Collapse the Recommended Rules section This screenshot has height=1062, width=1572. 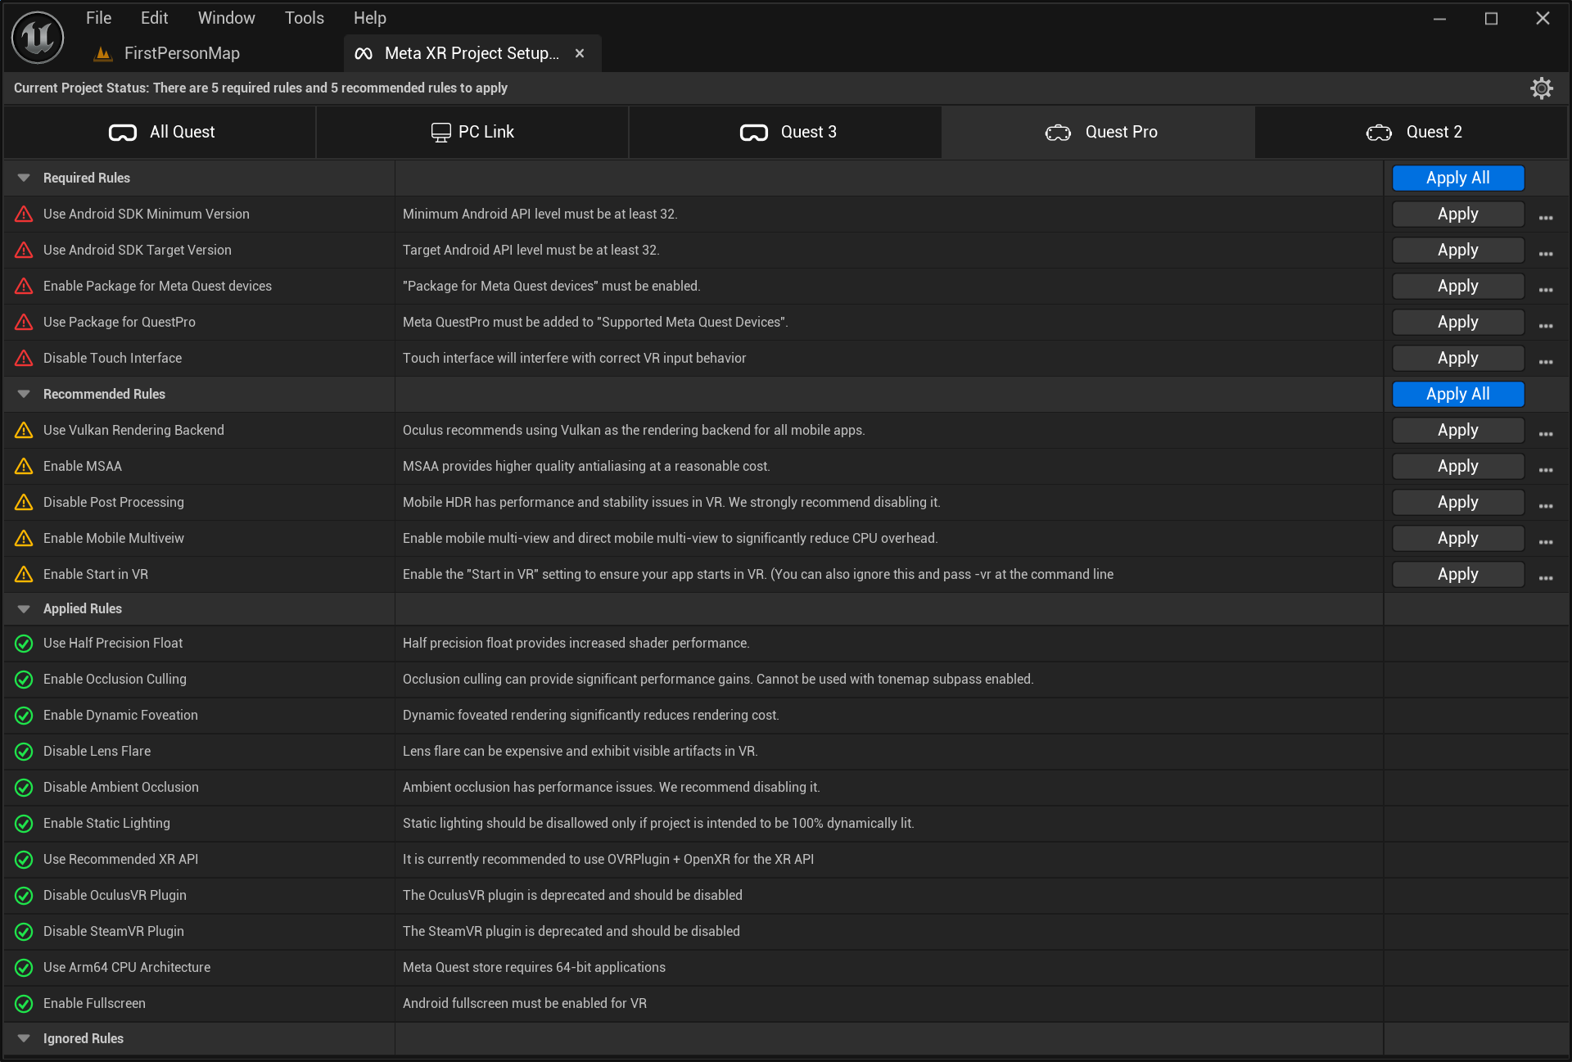pyautogui.click(x=23, y=394)
